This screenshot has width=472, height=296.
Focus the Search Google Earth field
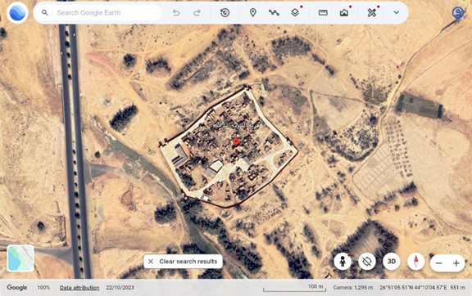(98, 12)
